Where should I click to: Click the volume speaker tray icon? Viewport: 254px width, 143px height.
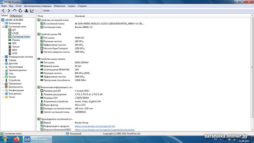coord(230,140)
